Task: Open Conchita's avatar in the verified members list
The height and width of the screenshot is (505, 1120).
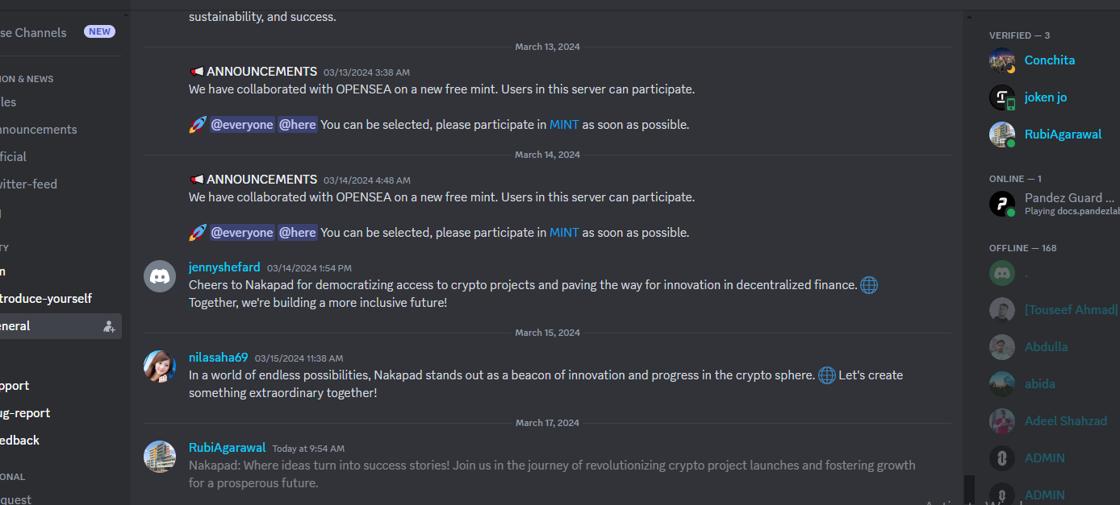Action: pos(1002,60)
